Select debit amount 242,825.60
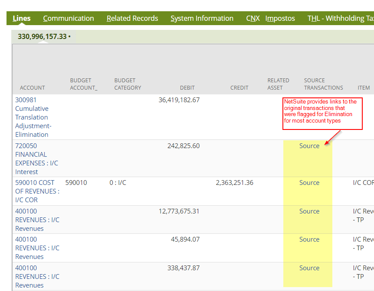Viewport: 374px width, 291px height. (184, 146)
